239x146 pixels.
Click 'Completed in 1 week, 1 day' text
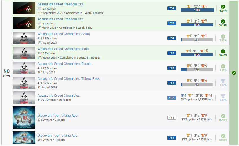(x=76, y=28)
